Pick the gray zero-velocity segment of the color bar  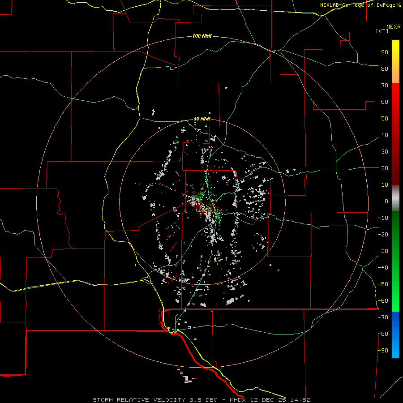click(395, 198)
